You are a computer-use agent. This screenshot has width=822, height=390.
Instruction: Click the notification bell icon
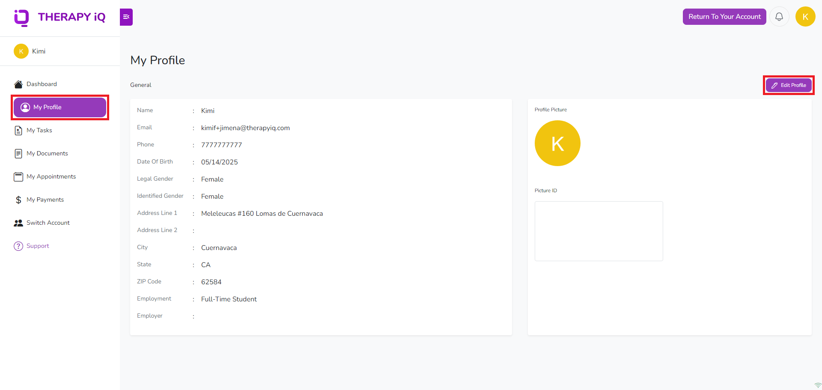(x=779, y=16)
